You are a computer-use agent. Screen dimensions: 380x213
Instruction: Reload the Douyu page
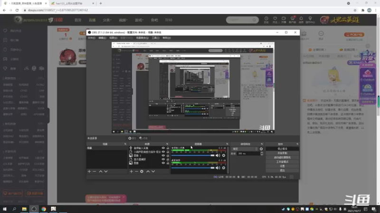pos(17,10)
